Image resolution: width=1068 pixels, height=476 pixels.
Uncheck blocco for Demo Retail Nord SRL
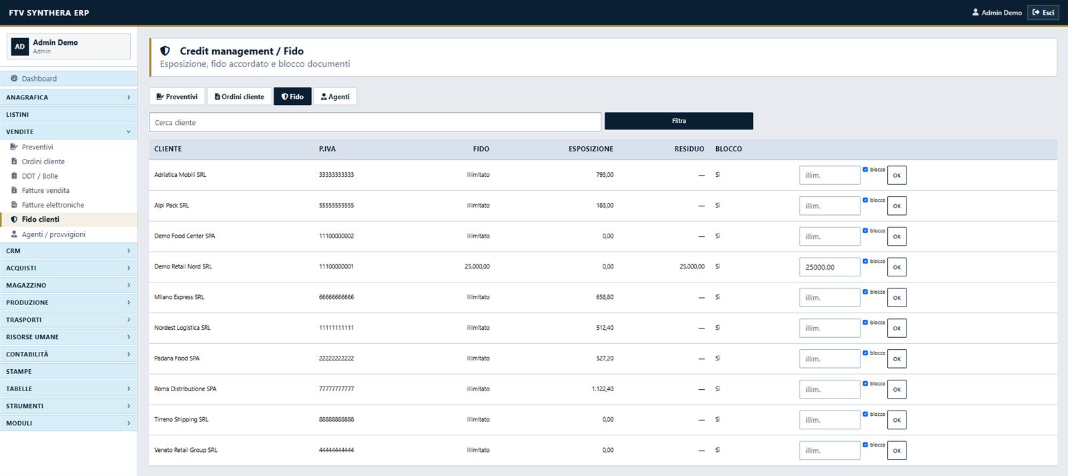(865, 261)
